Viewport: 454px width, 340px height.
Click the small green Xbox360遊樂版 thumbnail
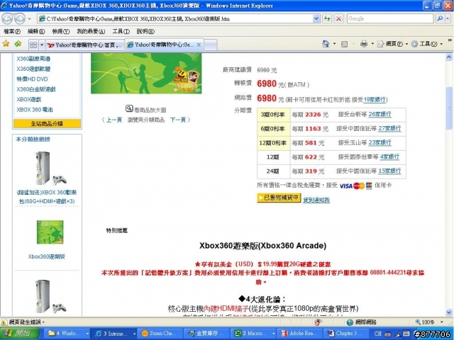pyautogui.click(x=50, y=232)
